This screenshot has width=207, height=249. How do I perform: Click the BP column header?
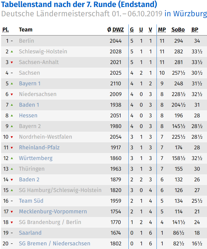pyautogui.click(x=195, y=30)
